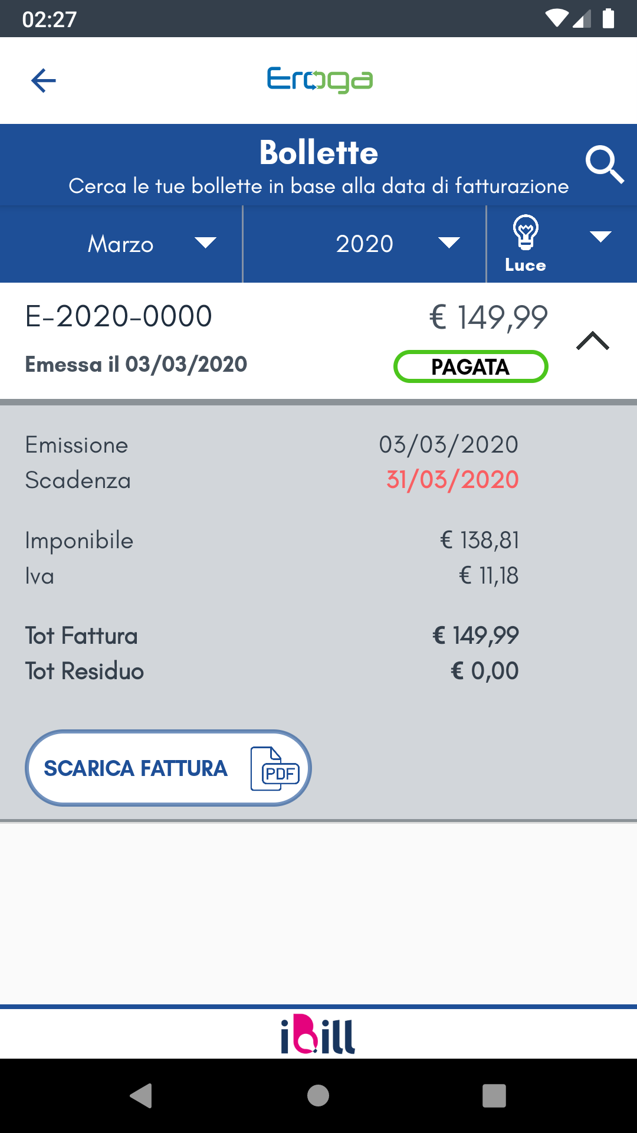Open the search magnifier icon
Image resolution: width=637 pixels, height=1133 pixels.
604,165
